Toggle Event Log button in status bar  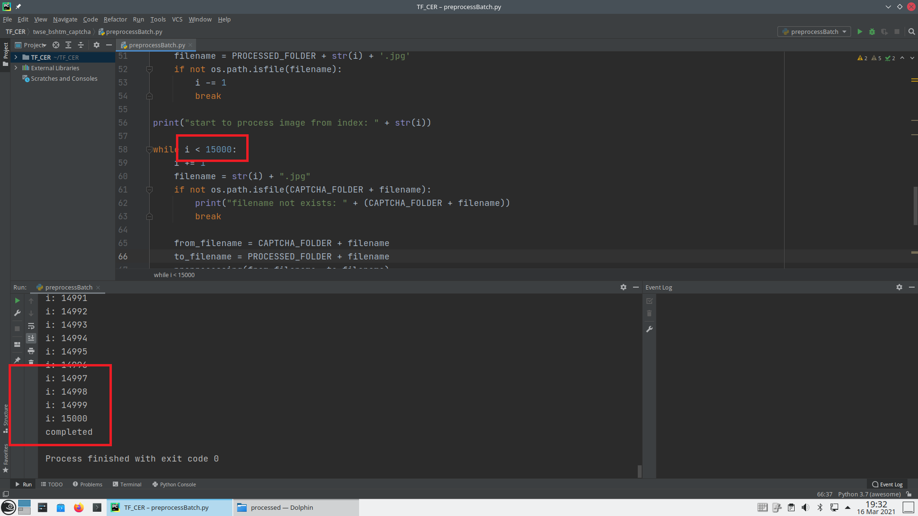[887, 484]
